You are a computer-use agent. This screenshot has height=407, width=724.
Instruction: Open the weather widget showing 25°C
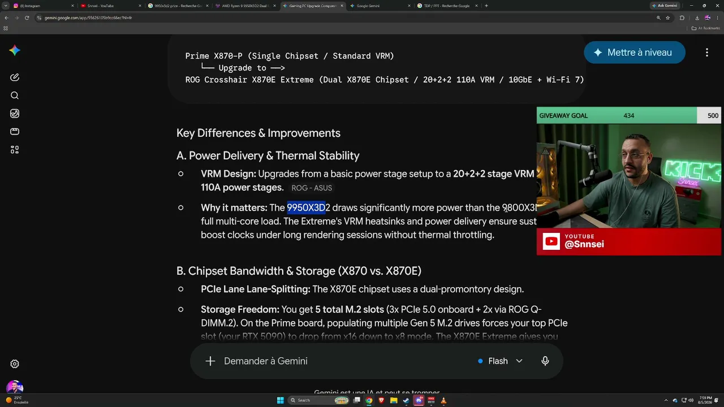[x=17, y=400]
